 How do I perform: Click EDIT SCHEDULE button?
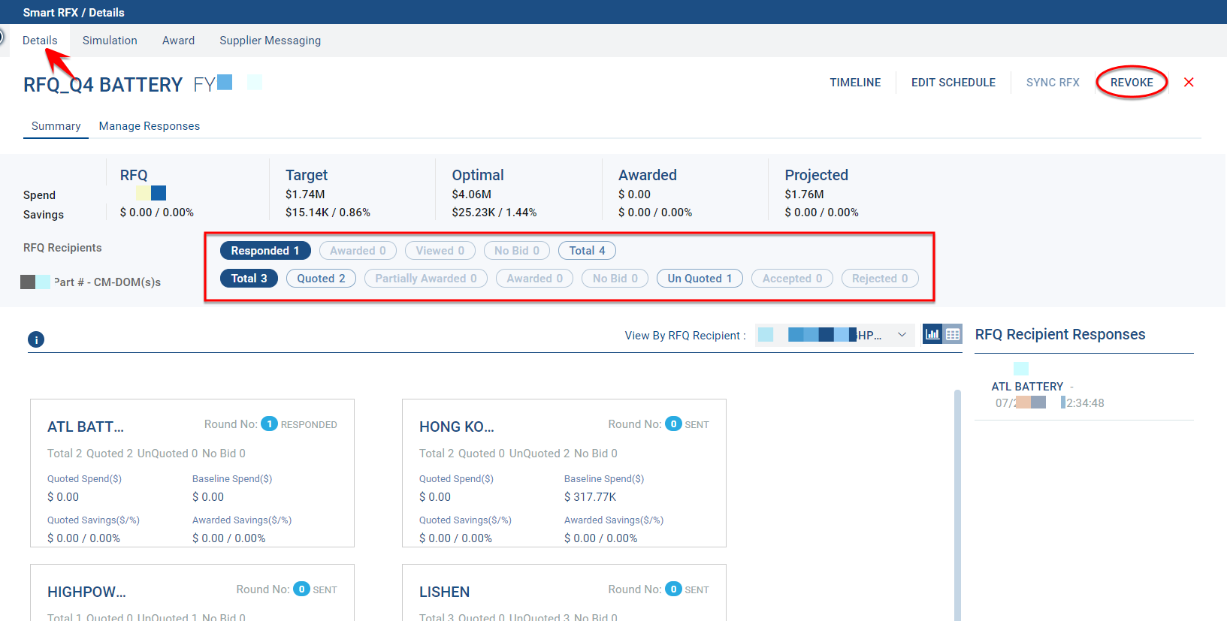[x=953, y=83]
